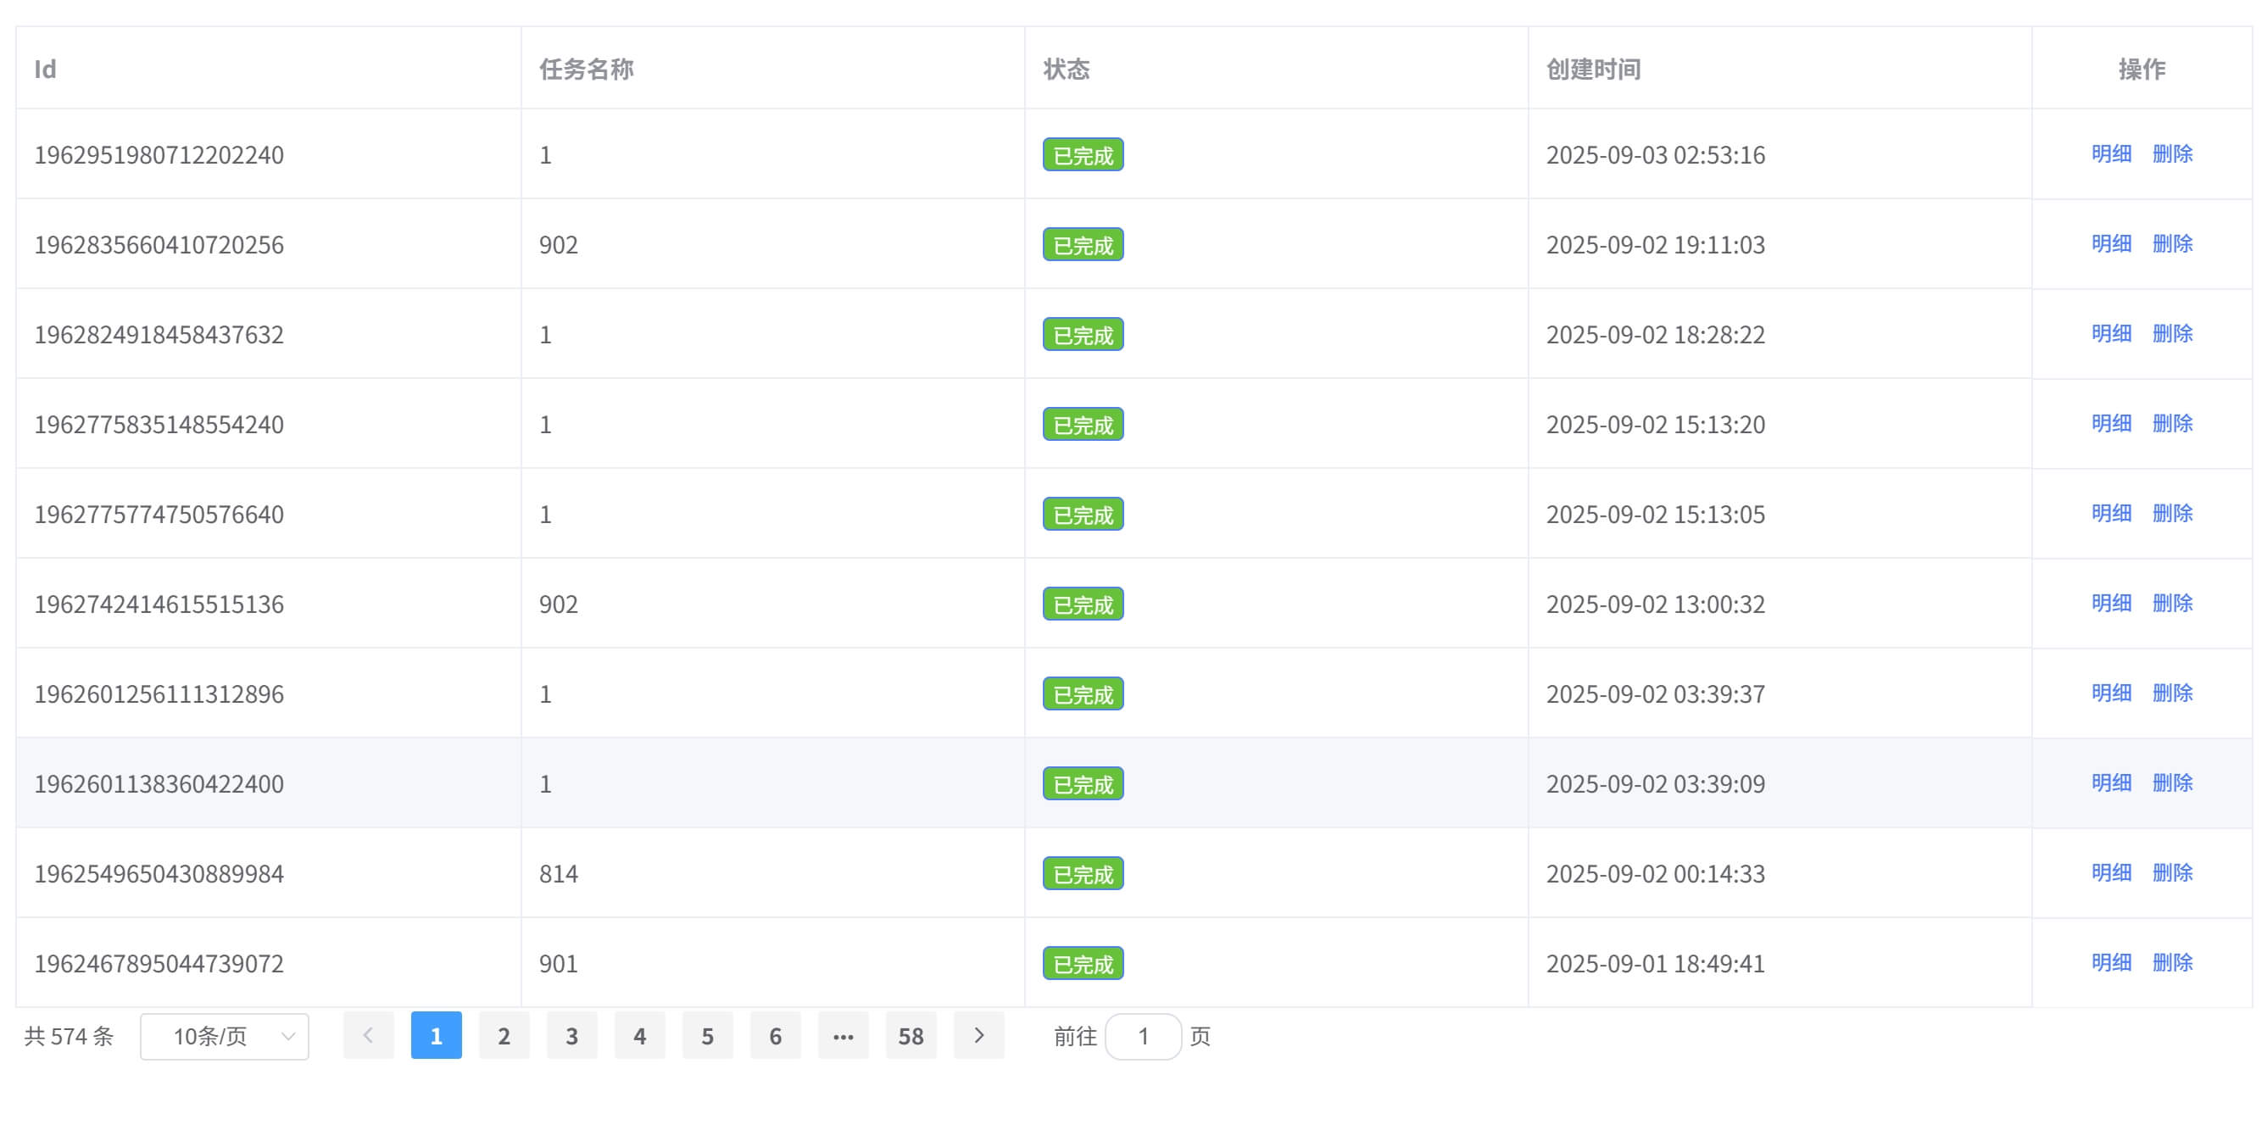Select page 6 in pagination
This screenshot has height=1136, width=2267.
pos(774,1036)
